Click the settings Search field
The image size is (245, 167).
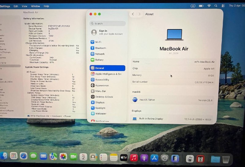[107, 23]
